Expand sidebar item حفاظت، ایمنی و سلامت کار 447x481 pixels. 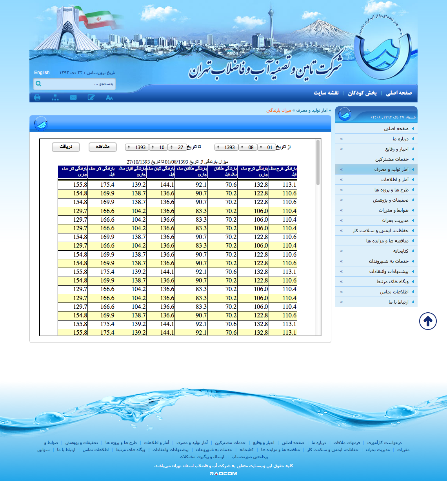376,231
